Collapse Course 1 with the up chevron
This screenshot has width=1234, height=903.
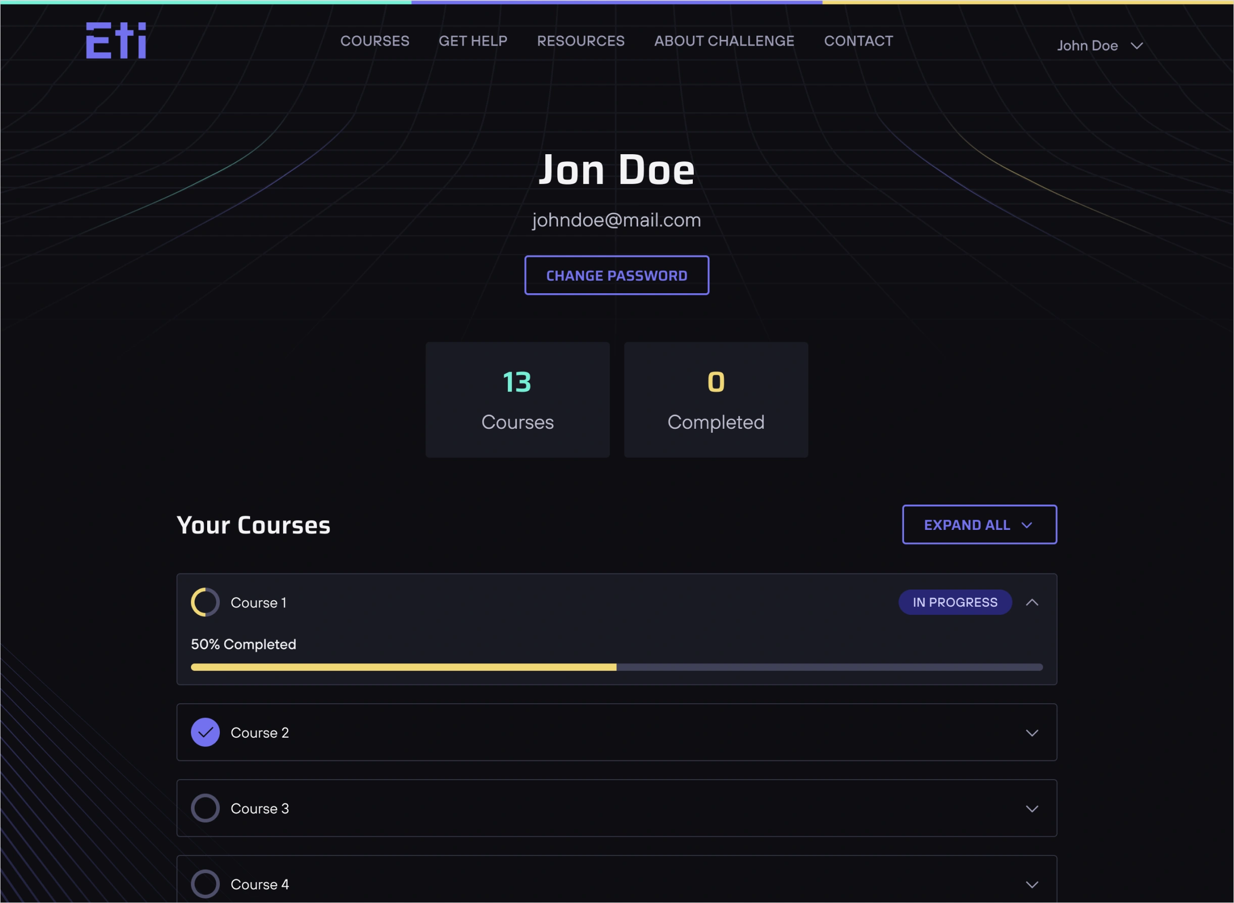tap(1032, 602)
